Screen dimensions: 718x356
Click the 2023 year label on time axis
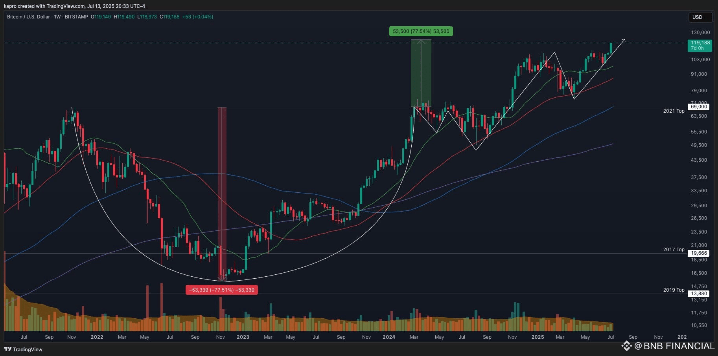[243, 337]
